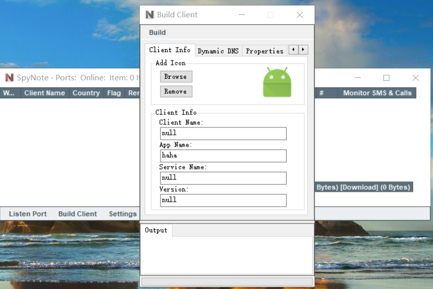Minimize the SpyNote main window
433x289 pixels.
tap(358, 78)
